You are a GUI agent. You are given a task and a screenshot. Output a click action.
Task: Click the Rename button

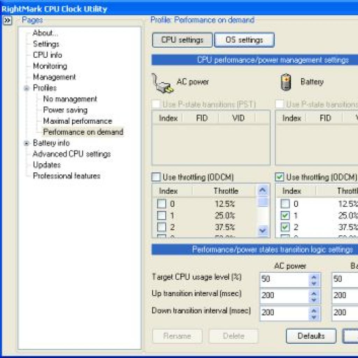tap(177, 336)
